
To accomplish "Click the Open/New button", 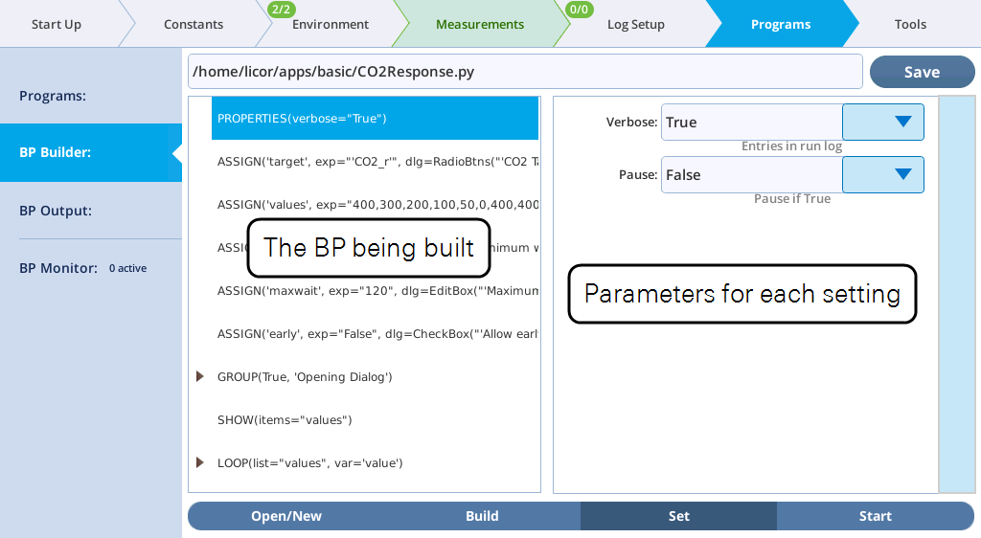I will coord(286,516).
